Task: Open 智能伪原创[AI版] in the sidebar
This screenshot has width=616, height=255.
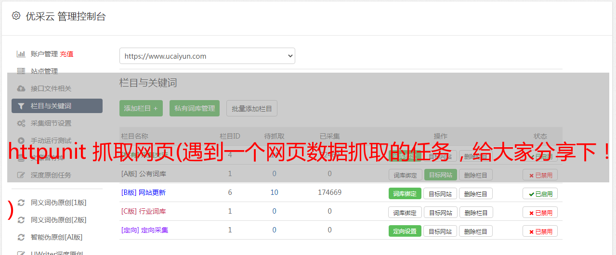Action: [57, 237]
